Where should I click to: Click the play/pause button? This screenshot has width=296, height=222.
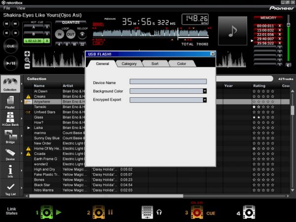[x=10, y=63]
